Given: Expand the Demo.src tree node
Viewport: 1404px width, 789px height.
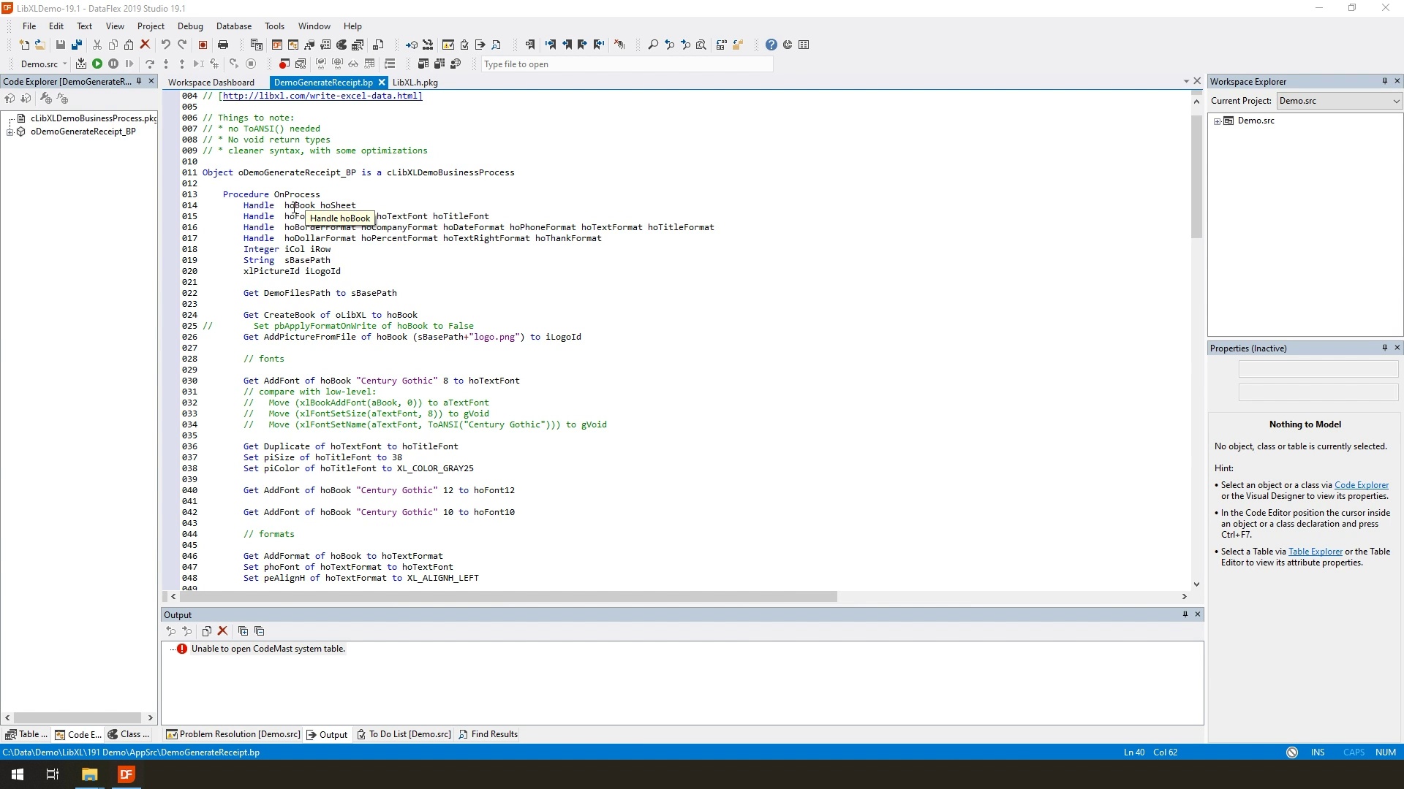Looking at the screenshot, I should tap(1218, 121).
